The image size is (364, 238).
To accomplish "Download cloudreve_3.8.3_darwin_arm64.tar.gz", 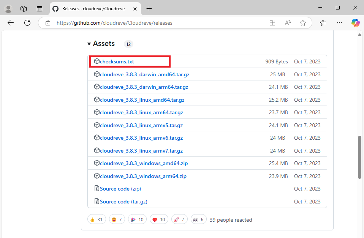I will click(144, 87).
